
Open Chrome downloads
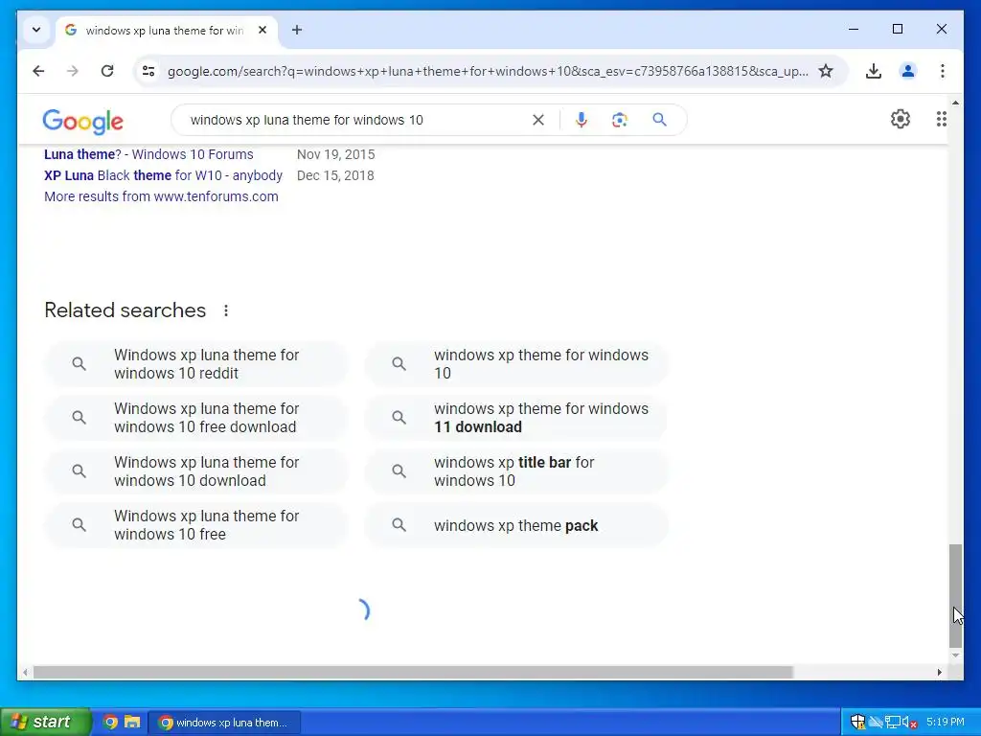[874, 71]
